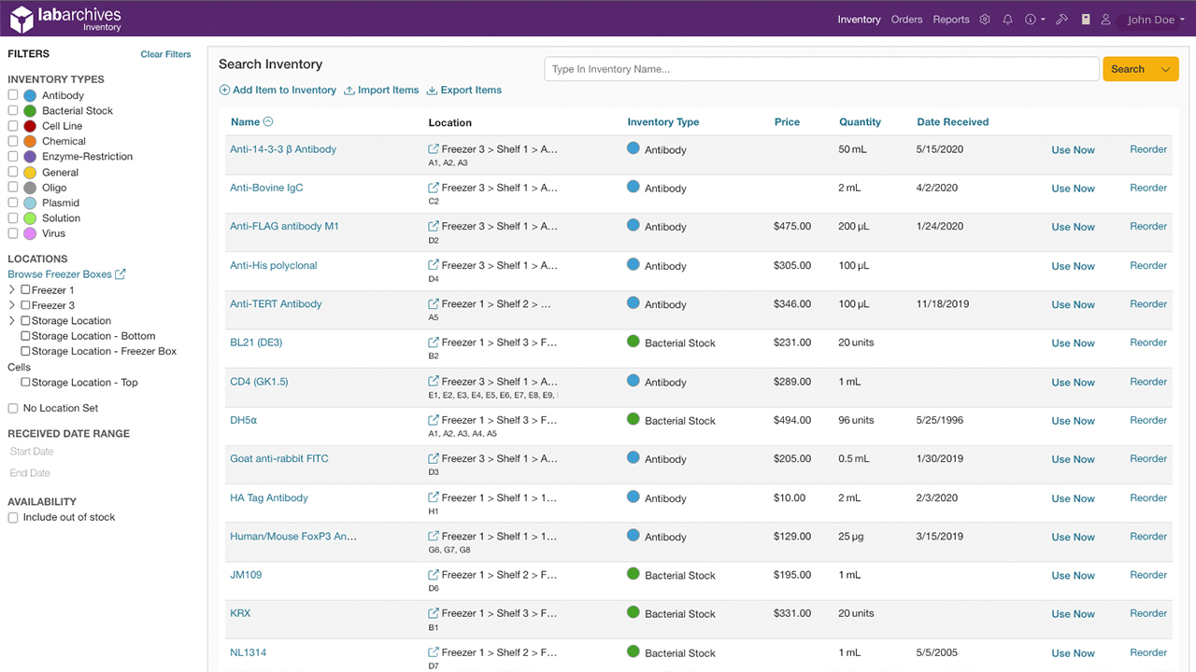Enable the Antibody inventory type filter
This screenshot has width=1196, height=672.
13,95
